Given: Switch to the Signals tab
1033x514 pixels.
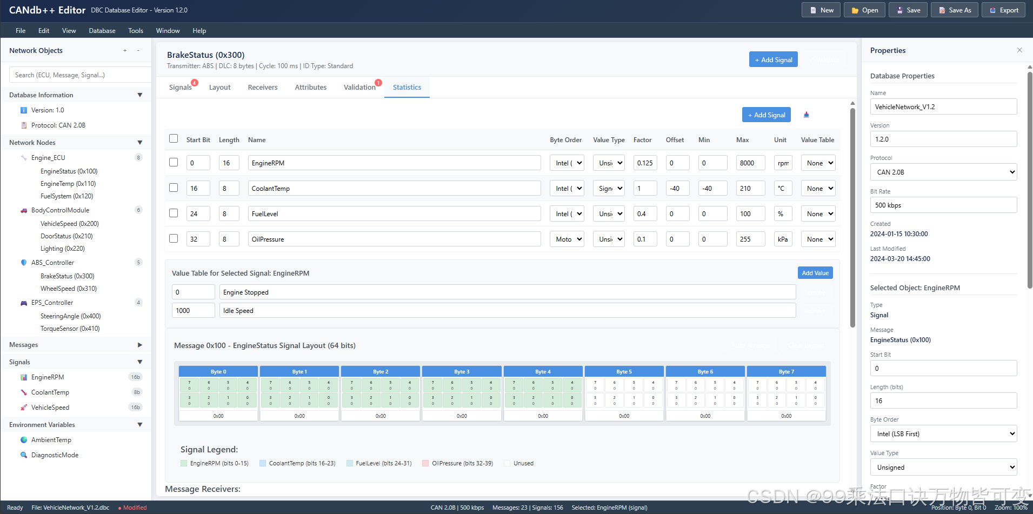Looking at the screenshot, I should point(181,88).
